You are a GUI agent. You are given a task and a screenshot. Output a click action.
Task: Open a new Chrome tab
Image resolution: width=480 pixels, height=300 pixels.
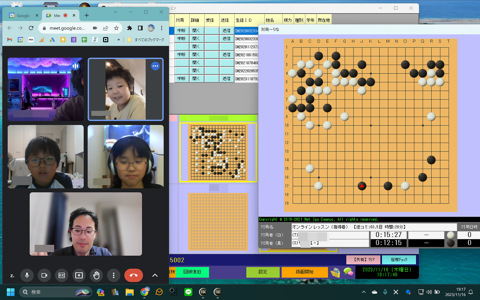pyautogui.click(x=86, y=15)
